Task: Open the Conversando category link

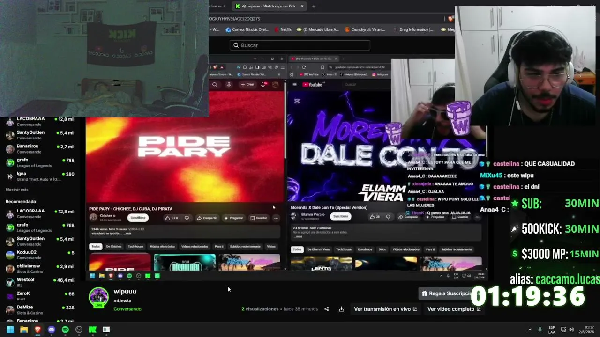Action: (x=127, y=309)
